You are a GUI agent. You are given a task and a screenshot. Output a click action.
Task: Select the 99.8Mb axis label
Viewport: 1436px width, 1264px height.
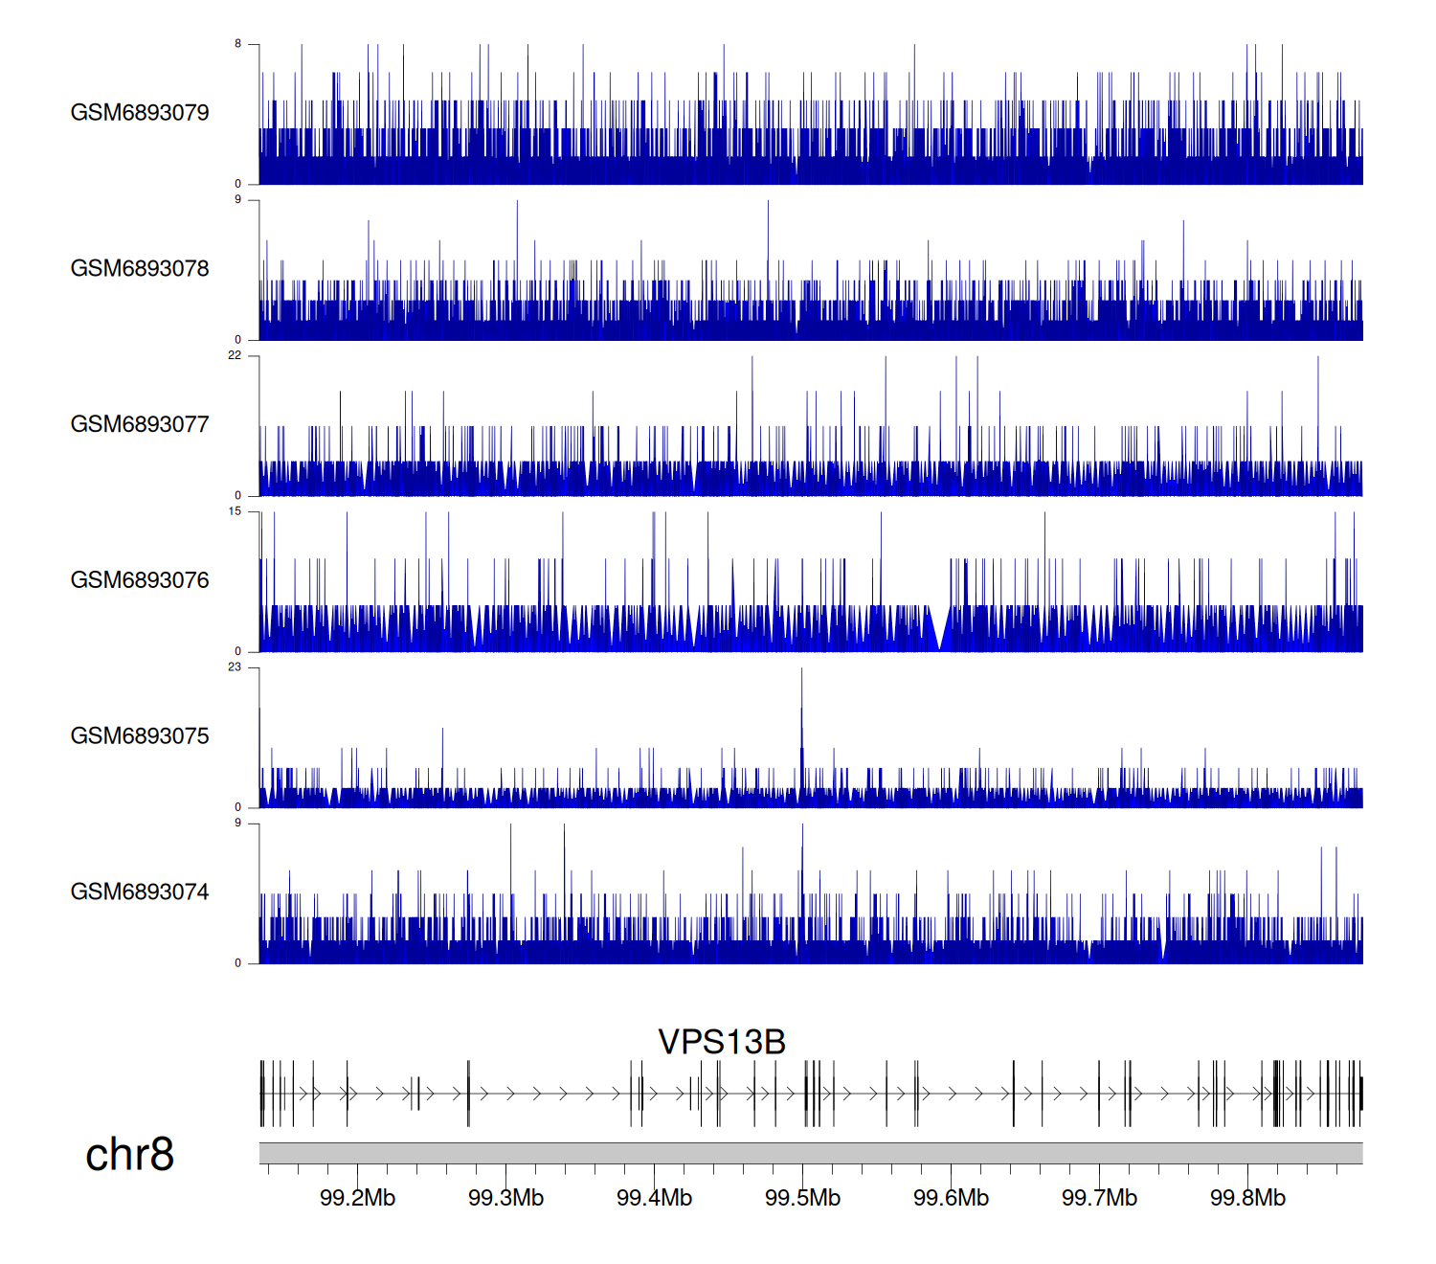pos(1247,1199)
